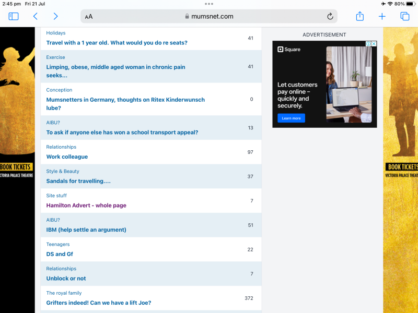Open the Safari sidebar panel
Viewport: 418px width, 313px height.
[14, 16]
